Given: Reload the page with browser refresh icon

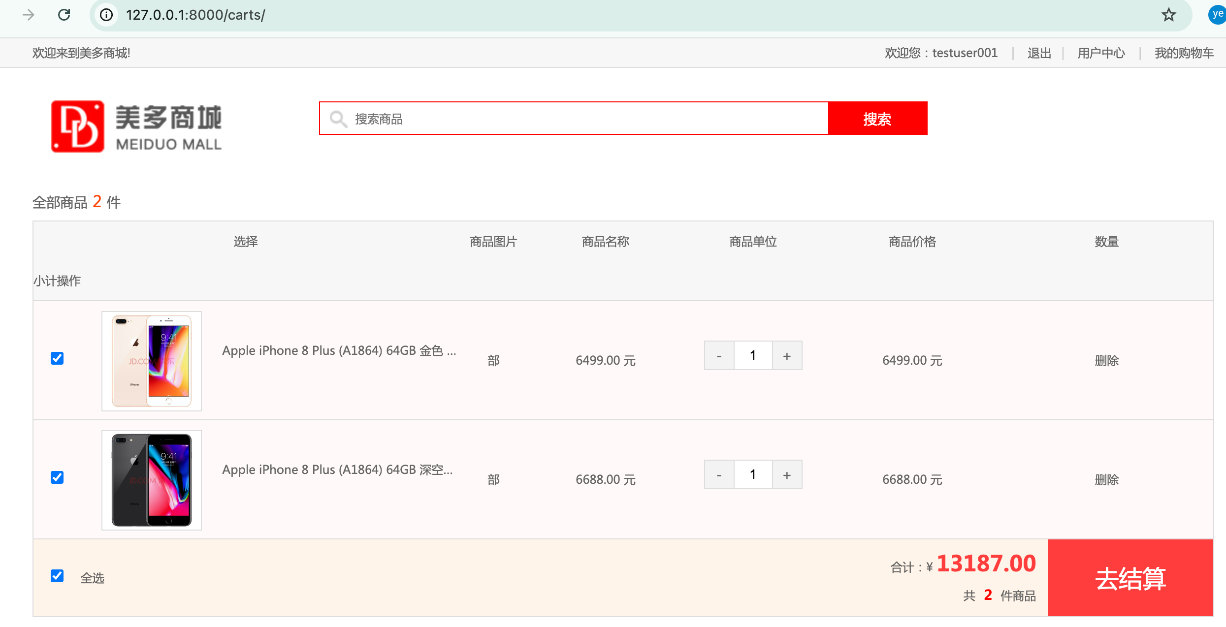Looking at the screenshot, I should point(64,15).
